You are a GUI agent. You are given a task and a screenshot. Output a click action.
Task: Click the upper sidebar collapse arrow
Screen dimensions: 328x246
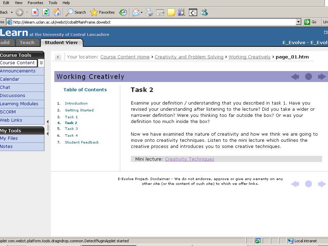[47, 122]
